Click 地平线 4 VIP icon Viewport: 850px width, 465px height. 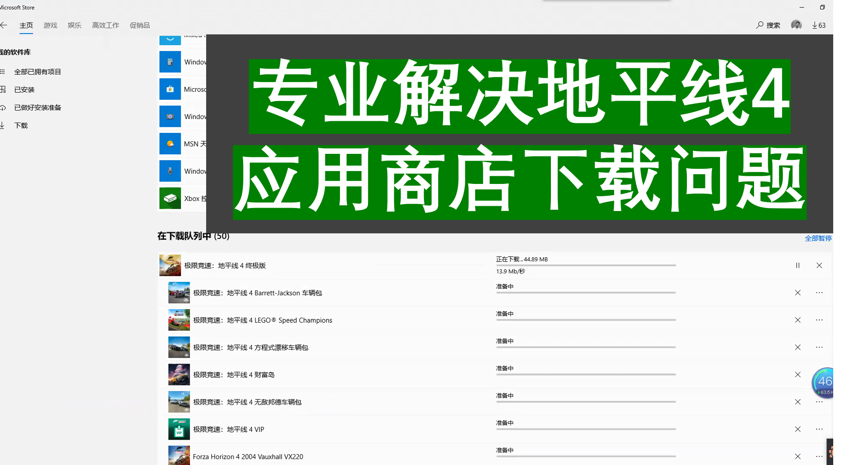pos(179,429)
